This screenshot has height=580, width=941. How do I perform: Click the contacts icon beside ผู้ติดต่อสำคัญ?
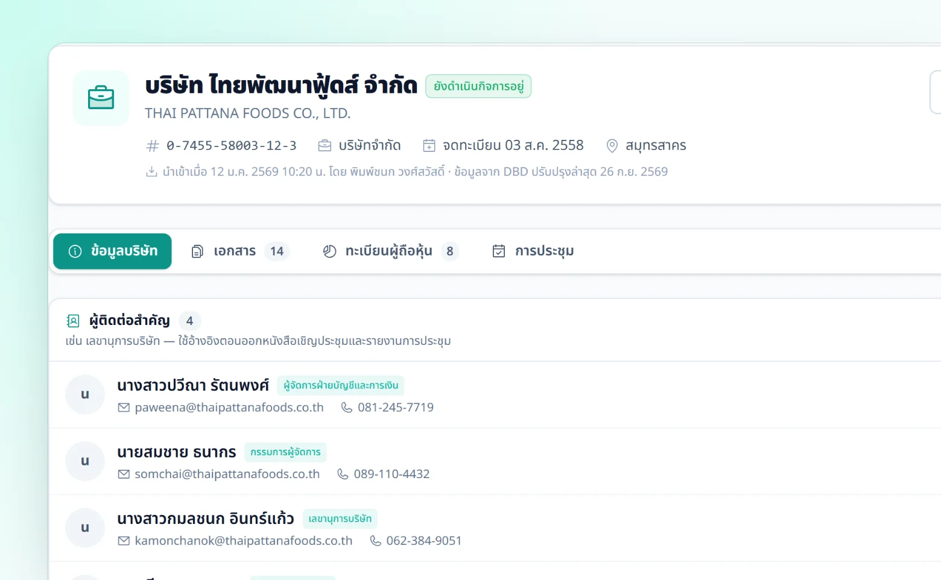pos(73,321)
